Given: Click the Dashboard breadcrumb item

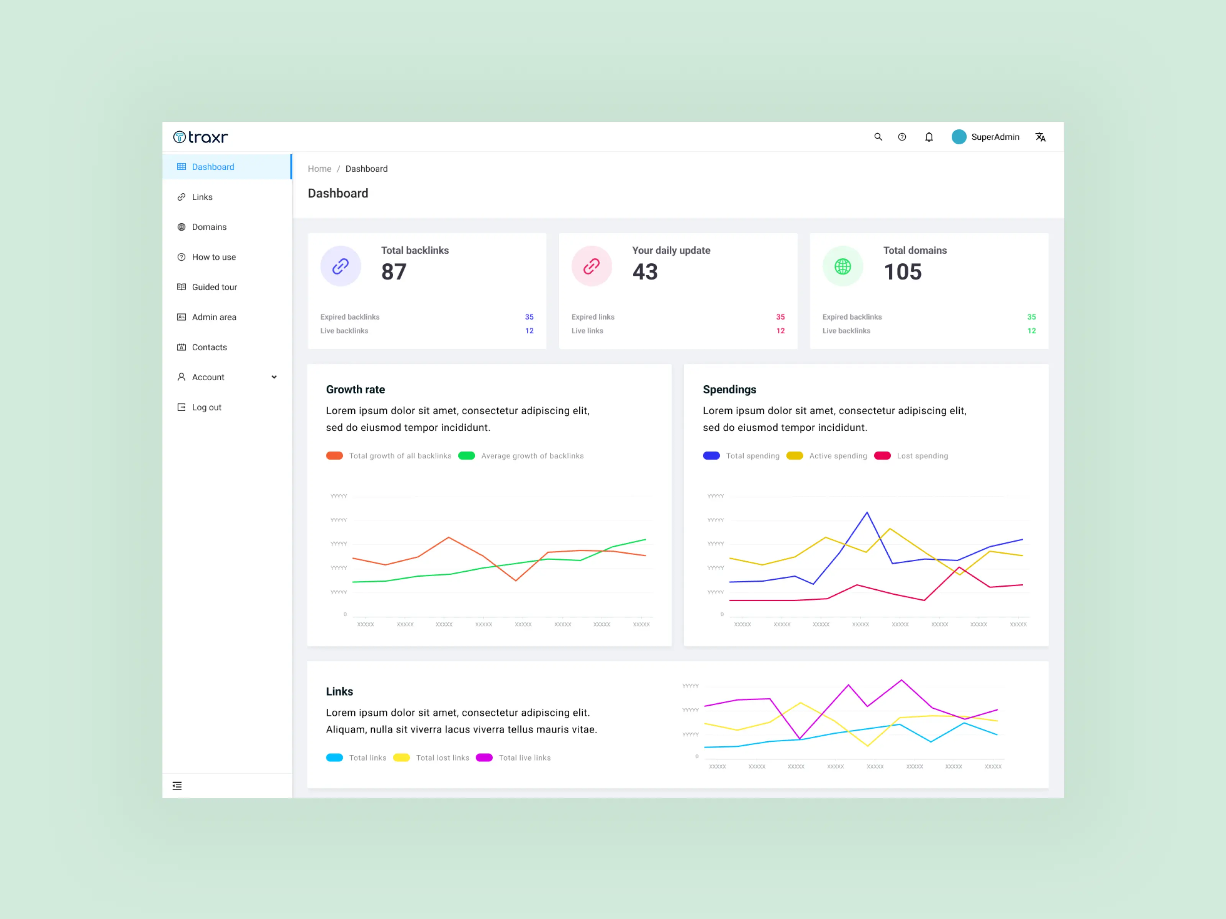Looking at the screenshot, I should coord(366,169).
